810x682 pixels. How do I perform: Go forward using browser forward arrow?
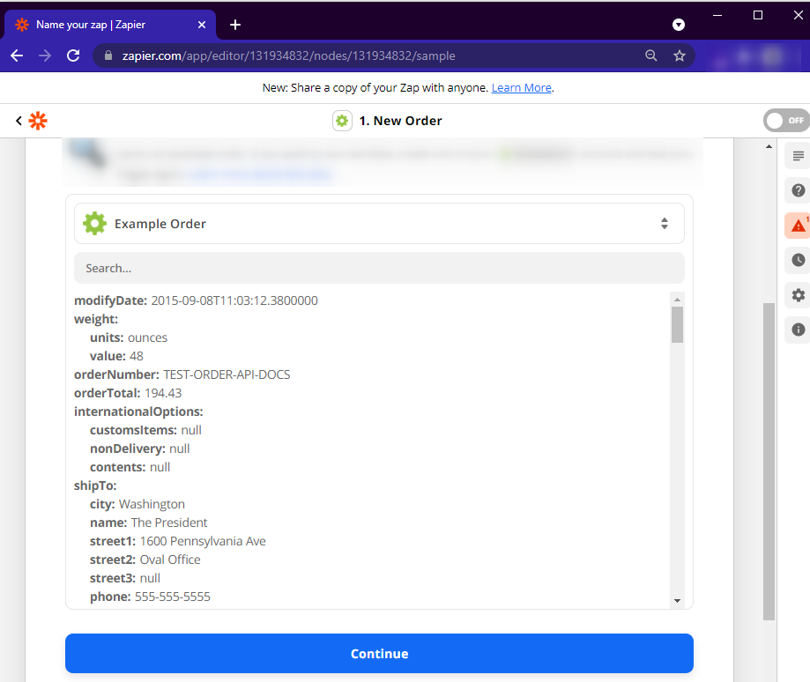(x=45, y=56)
